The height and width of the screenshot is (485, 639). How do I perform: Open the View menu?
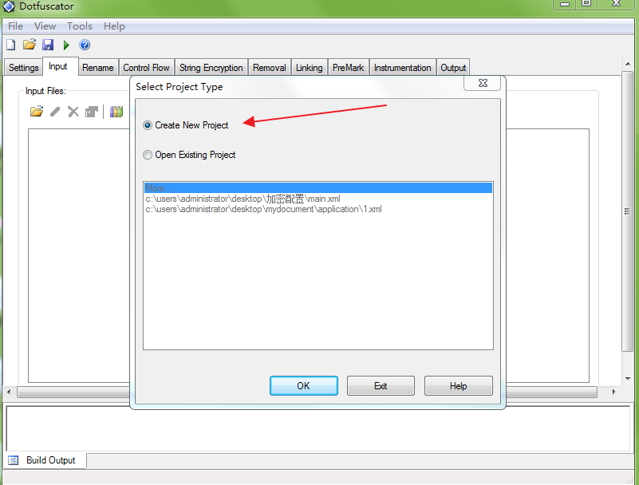(x=45, y=26)
